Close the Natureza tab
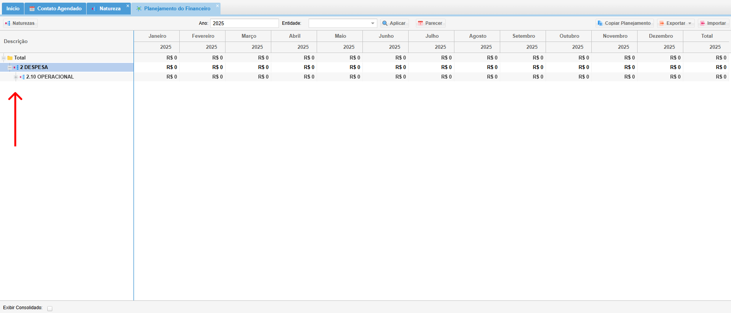 pyautogui.click(x=128, y=6)
